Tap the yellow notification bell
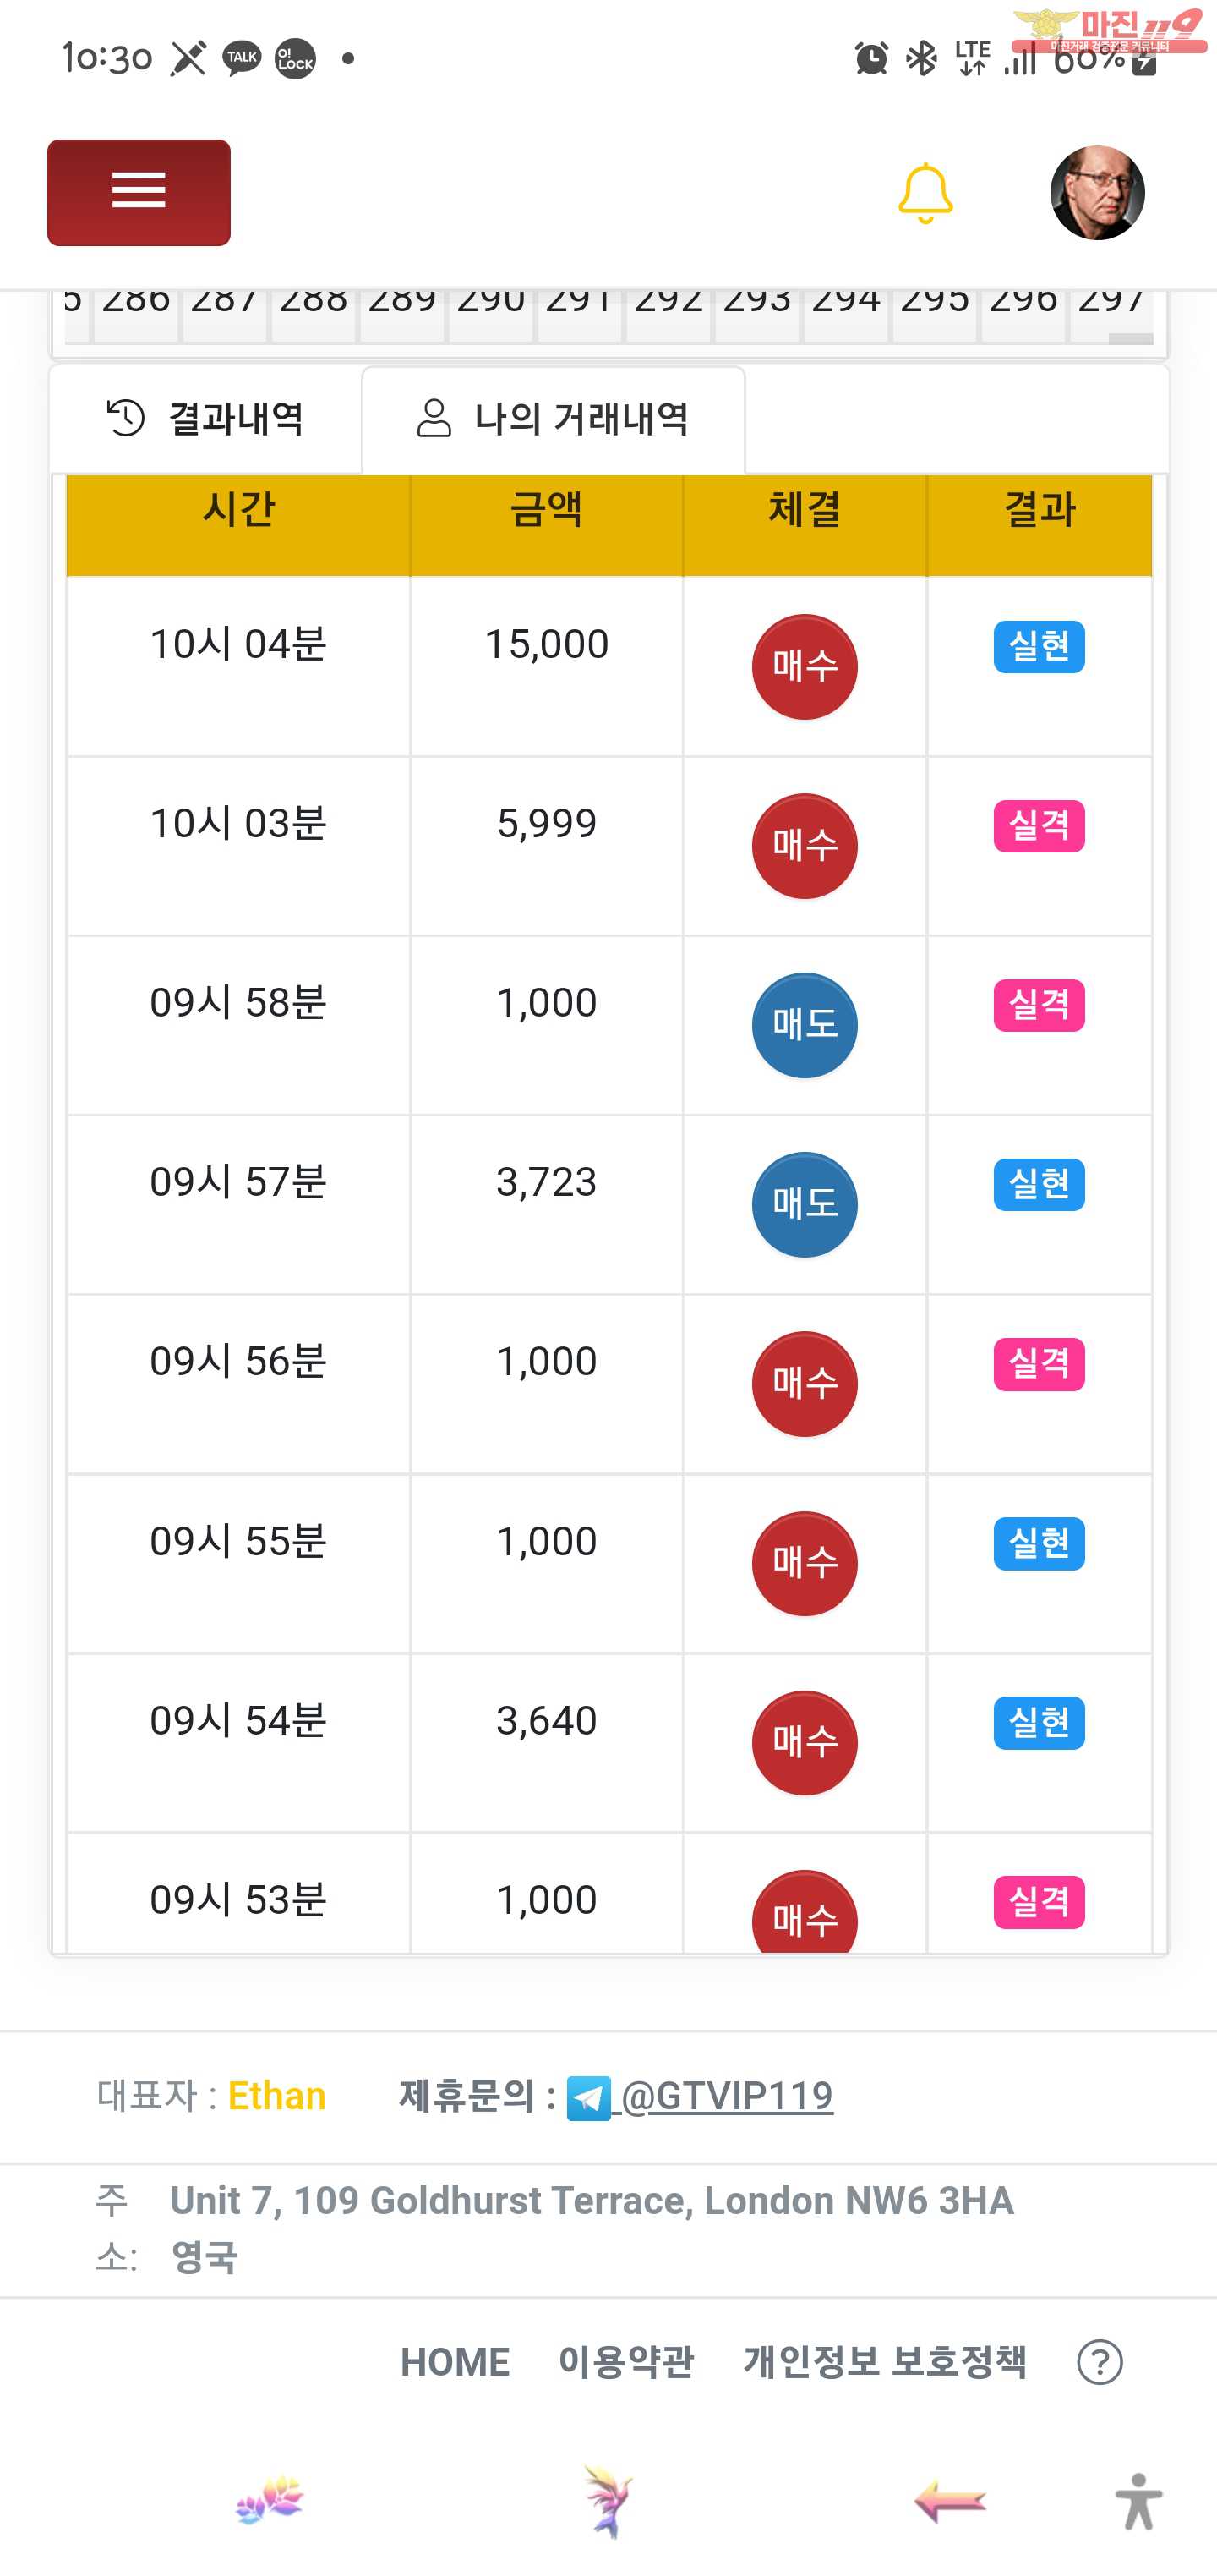This screenshot has height=2571, width=1217. point(925,193)
